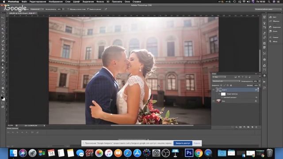
Task: Open Finder from the Dock
Action: coord(13,153)
